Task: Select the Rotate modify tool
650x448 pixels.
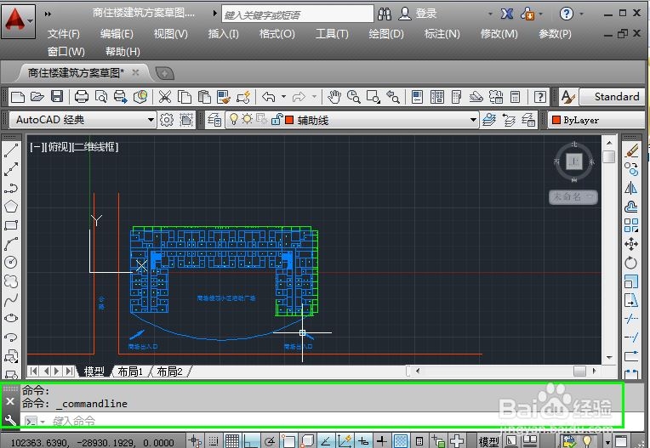Action: tap(631, 263)
